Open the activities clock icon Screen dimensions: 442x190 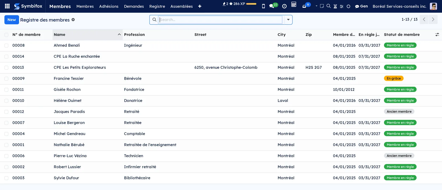[284, 6]
